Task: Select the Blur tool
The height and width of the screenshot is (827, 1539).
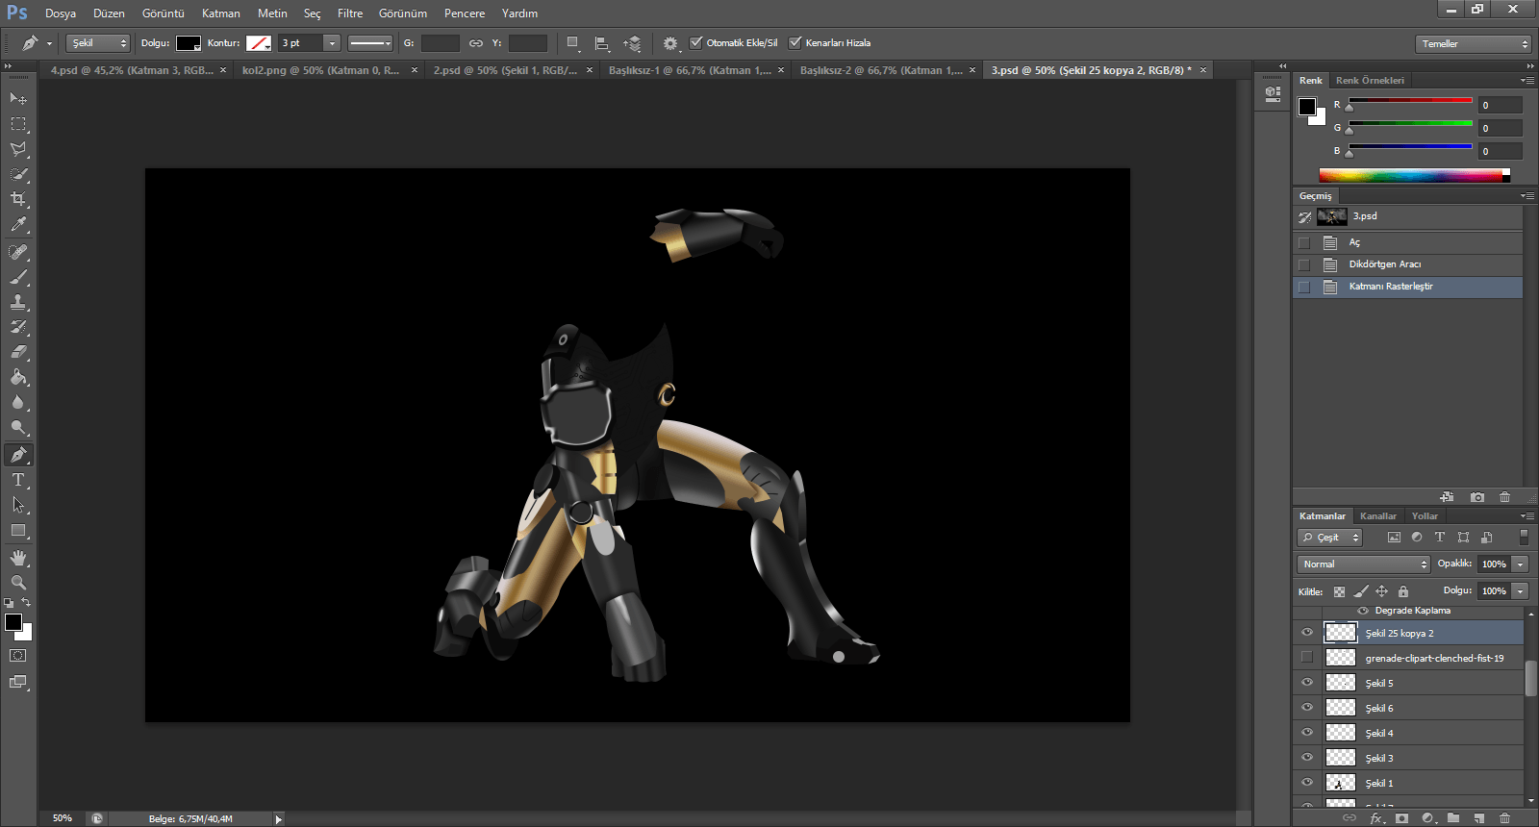Action: 18,402
